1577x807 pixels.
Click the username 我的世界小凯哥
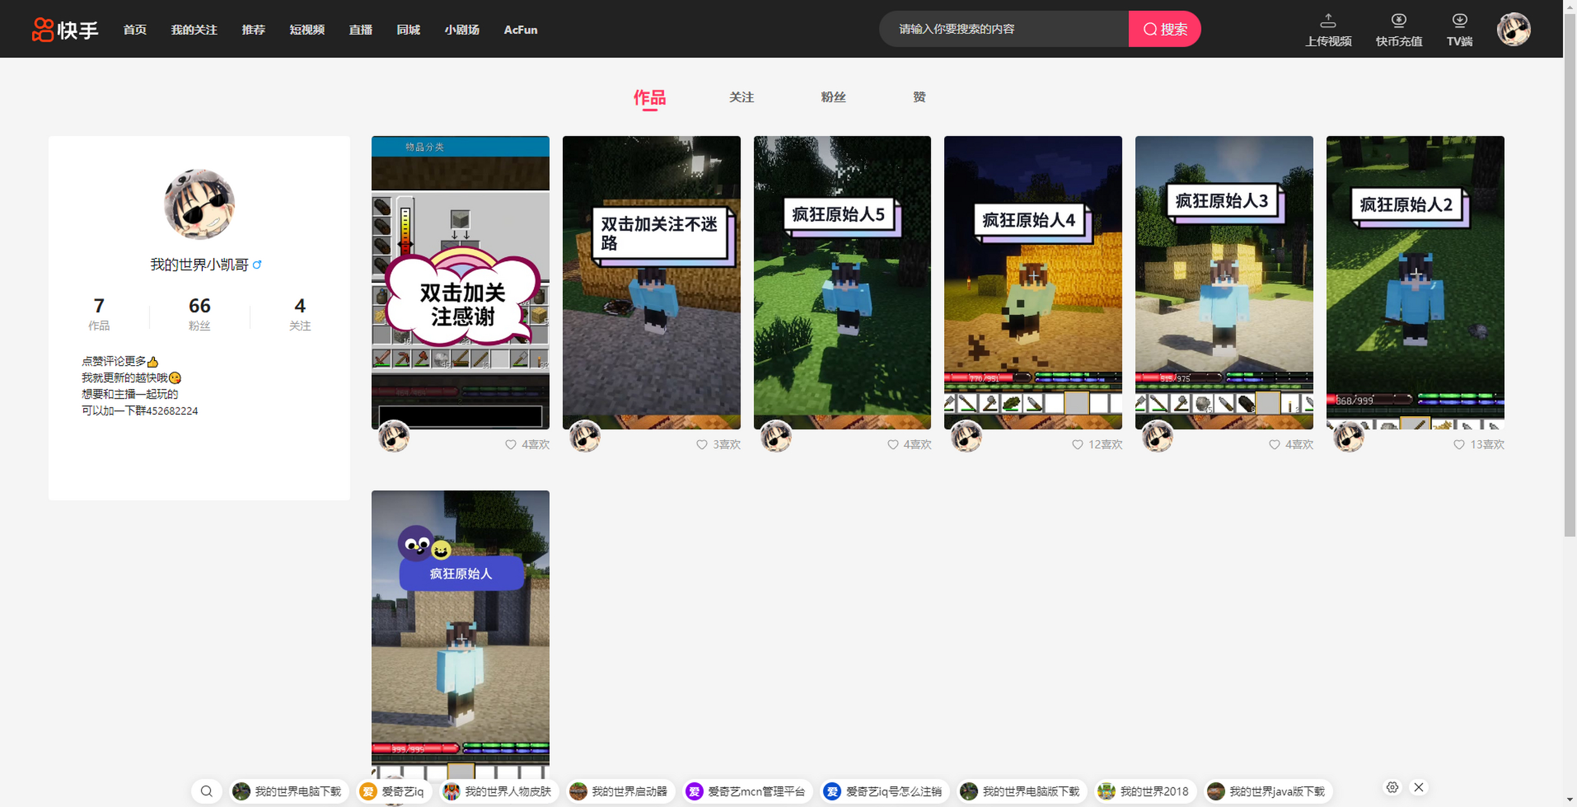(199, 265)
